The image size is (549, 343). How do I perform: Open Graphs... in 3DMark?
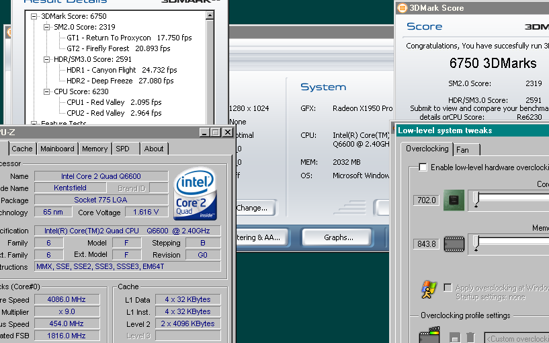(x=338, y=237)
